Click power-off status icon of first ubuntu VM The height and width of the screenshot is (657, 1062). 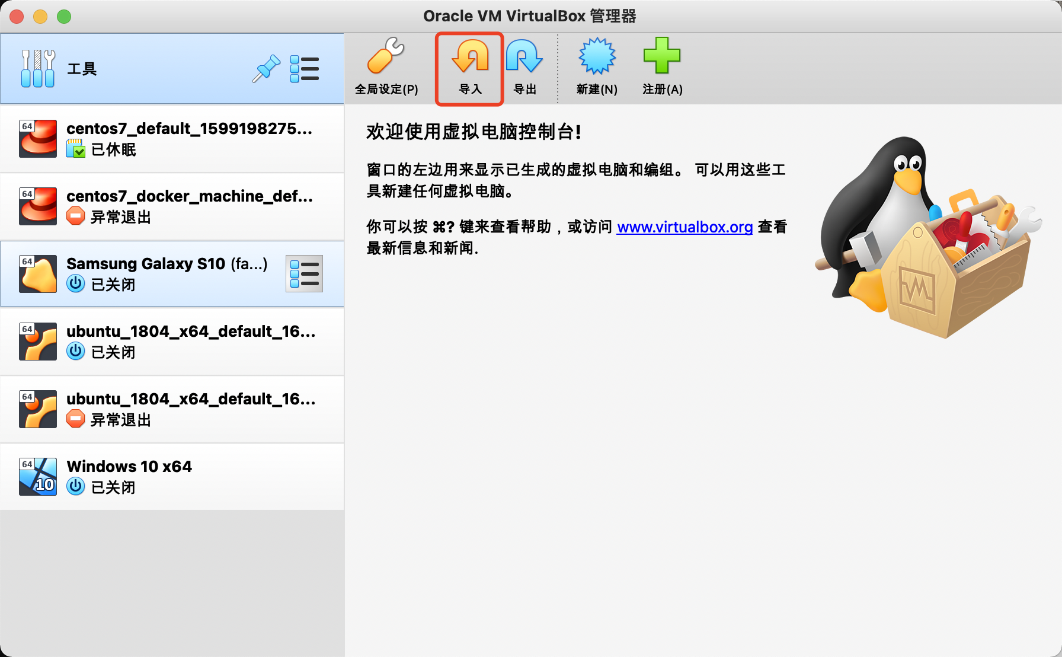coord(76,352)
